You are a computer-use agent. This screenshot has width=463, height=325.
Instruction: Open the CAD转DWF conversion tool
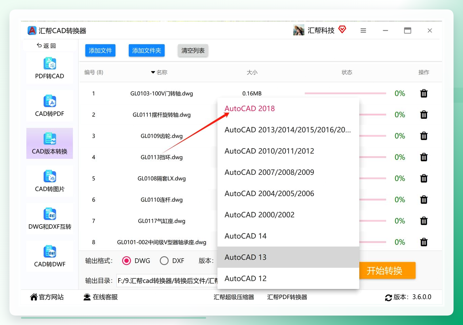(49, 256)
